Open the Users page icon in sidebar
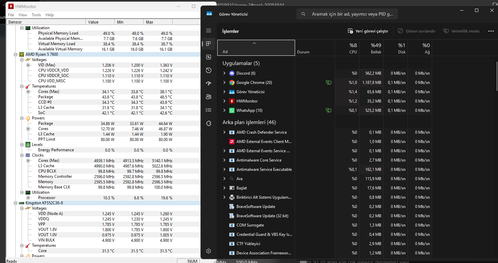Viewport: 498px width, 263px height. [x=209, y=97]
